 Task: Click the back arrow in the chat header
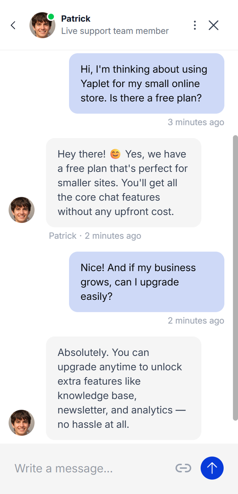tap(13, 25)
